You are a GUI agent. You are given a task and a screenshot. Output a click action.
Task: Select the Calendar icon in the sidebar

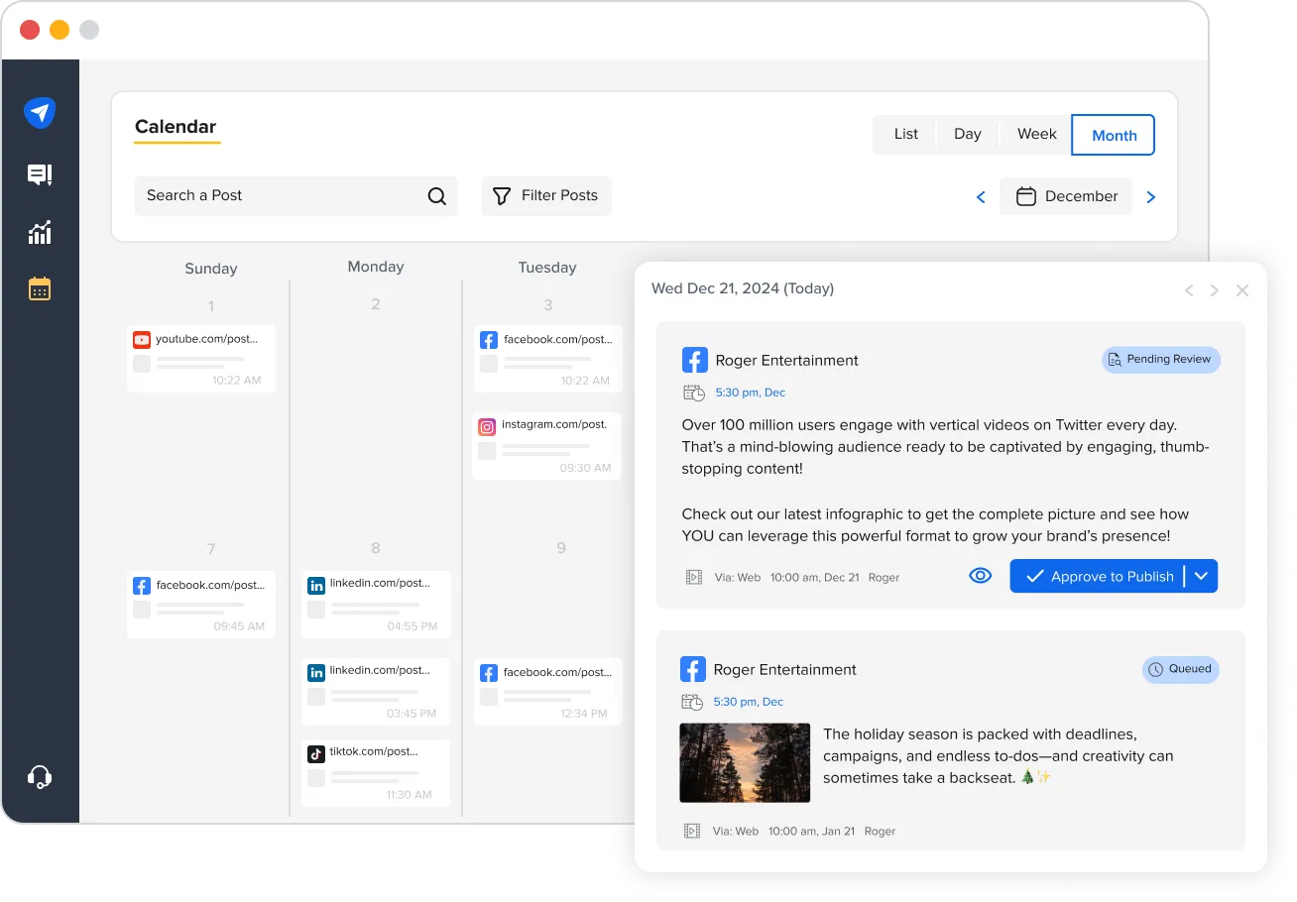40,288
